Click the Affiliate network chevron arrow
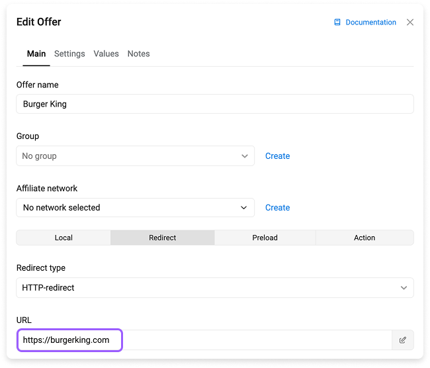Screen dimensions: 430x368 coord(243,208)
